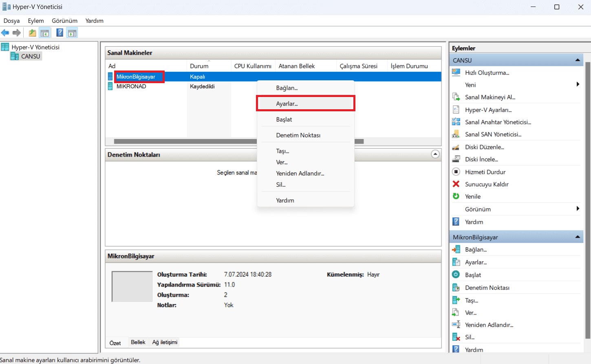Select the MikronBilgisayar virtual machine row
The width and height of the screenshot is (591, 364).
(273, 77)
